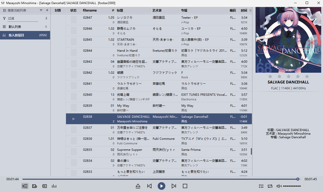
Task: Add a new playlist with plus button
Action: (x=47, y=10)
